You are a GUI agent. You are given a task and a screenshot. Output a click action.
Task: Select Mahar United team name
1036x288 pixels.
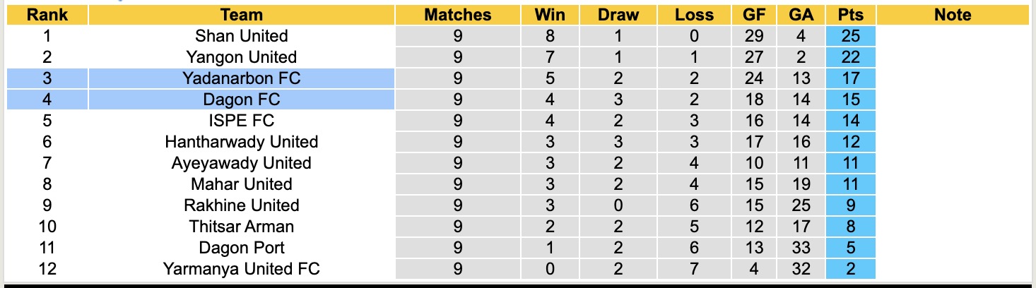click(x=241, y=184)
